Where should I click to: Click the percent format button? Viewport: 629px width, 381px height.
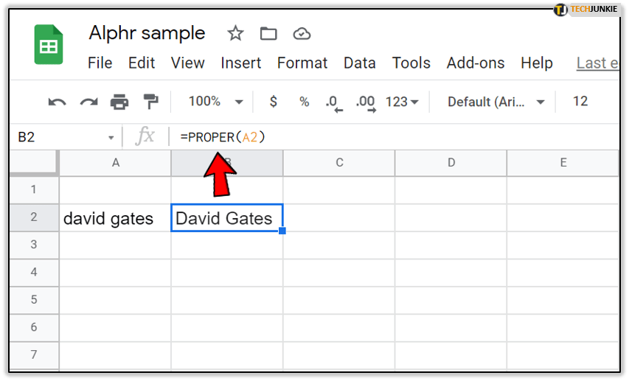[304, 102]
